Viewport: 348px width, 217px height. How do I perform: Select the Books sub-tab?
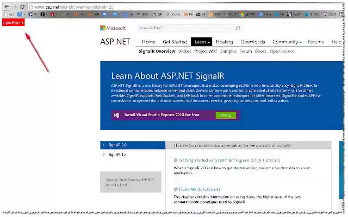tap(261, 51)
